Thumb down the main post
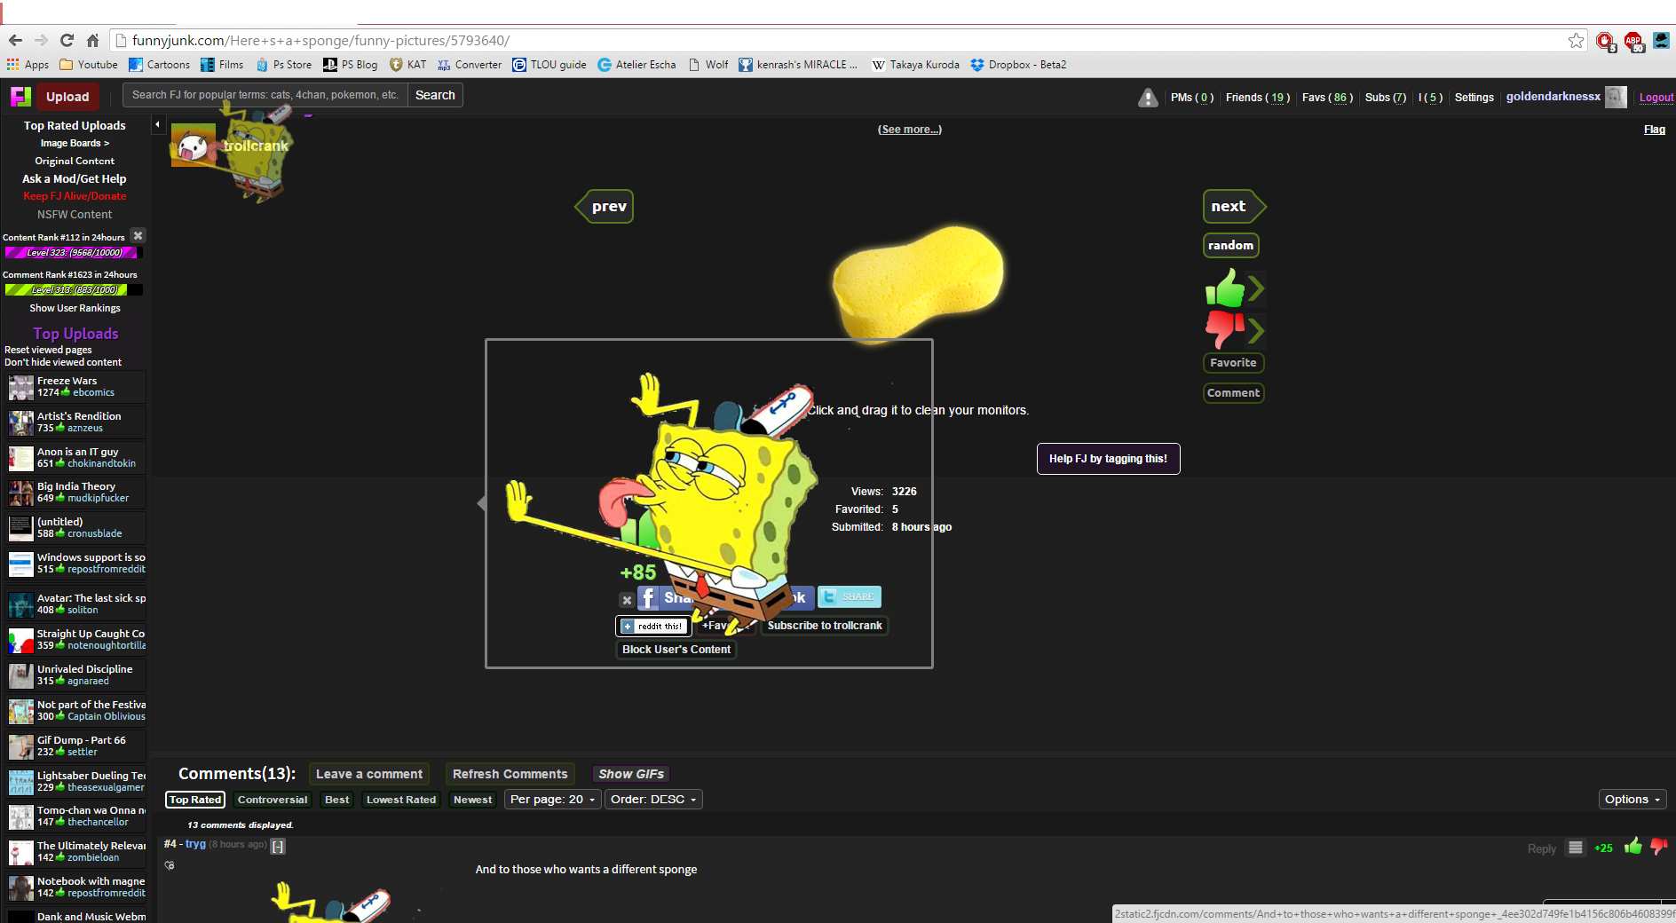 coord(1225,329)
